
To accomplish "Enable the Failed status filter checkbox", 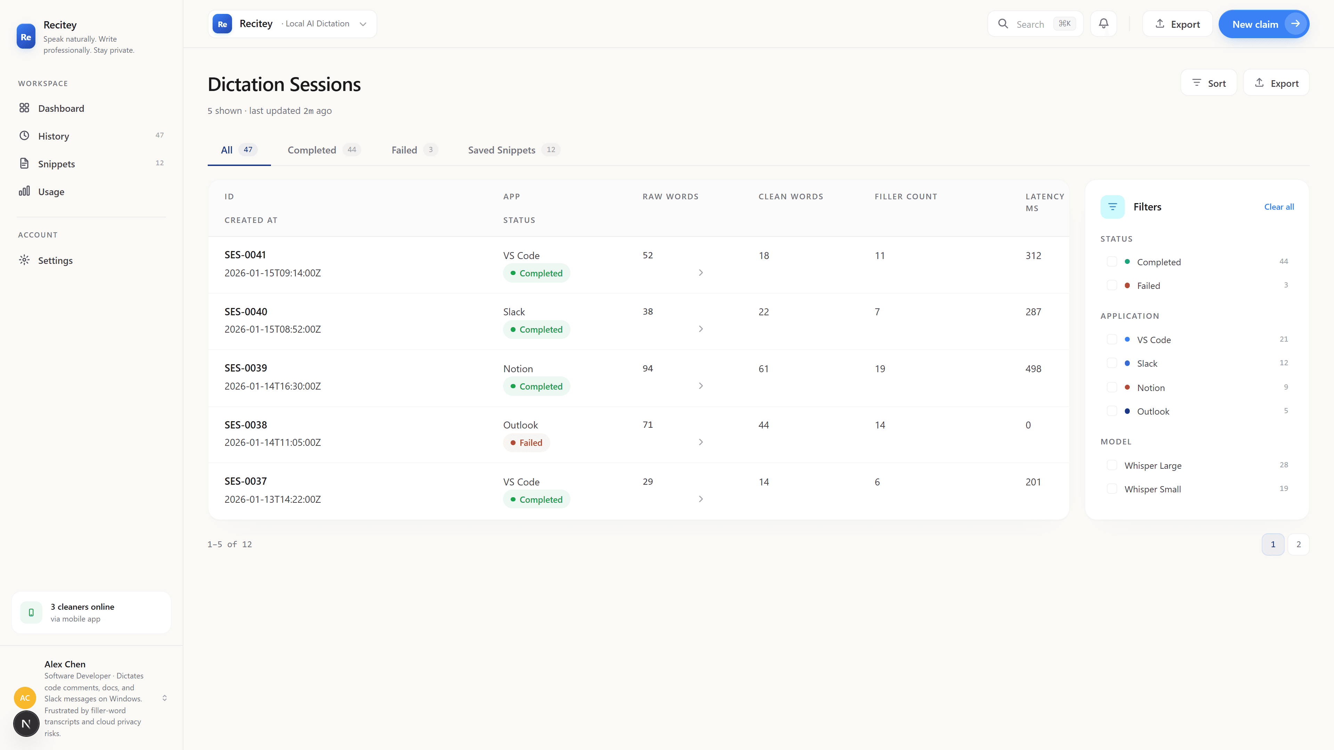I will (x=1111, y=285).
